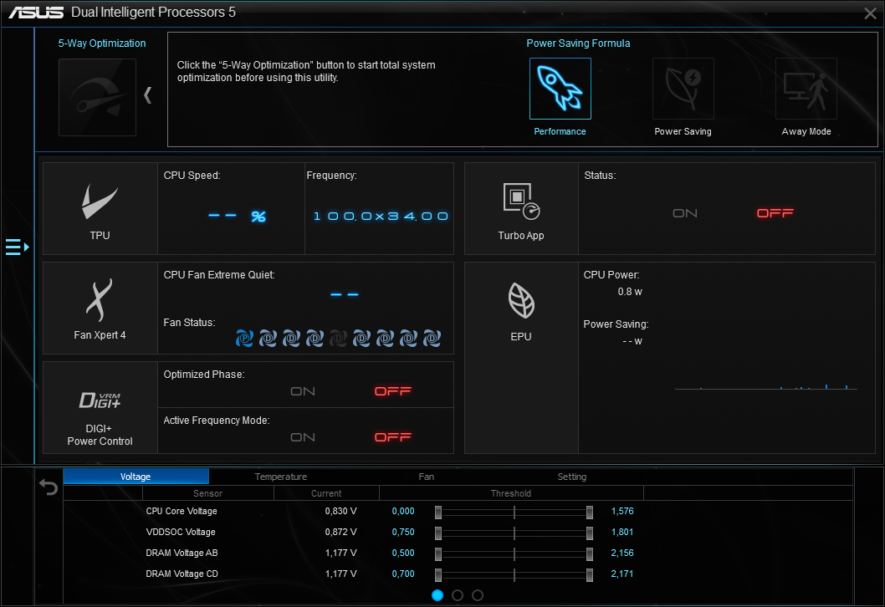Click the fan status icon marked P
885x607 pixels.
click(x=244, y=338)
